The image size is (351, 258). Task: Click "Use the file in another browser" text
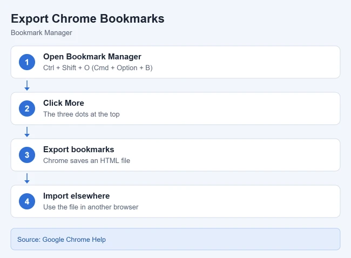click(x=91, y=207)
